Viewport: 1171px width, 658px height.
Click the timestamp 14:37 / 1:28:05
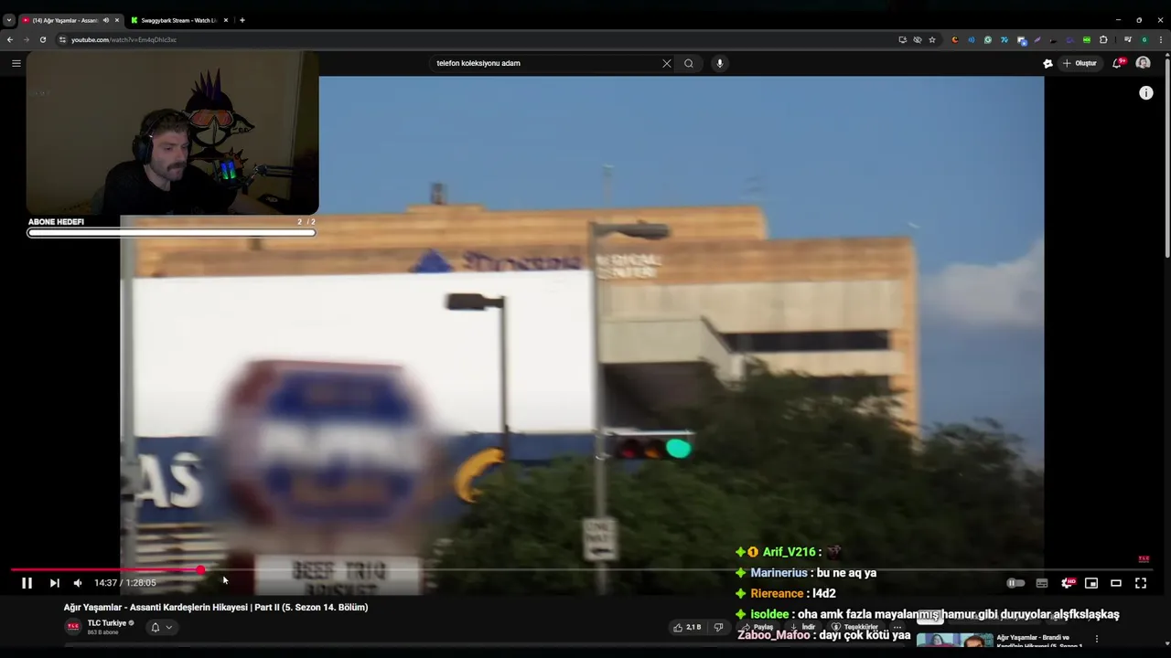click(x=125, y=583)
